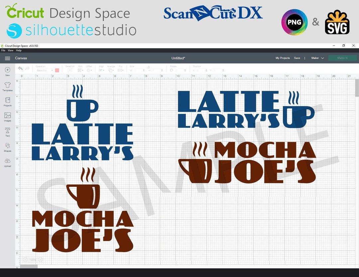The height and width of the screenshot is (277, 359).
Task: Open the File menu
Action: tap(3, 51)
